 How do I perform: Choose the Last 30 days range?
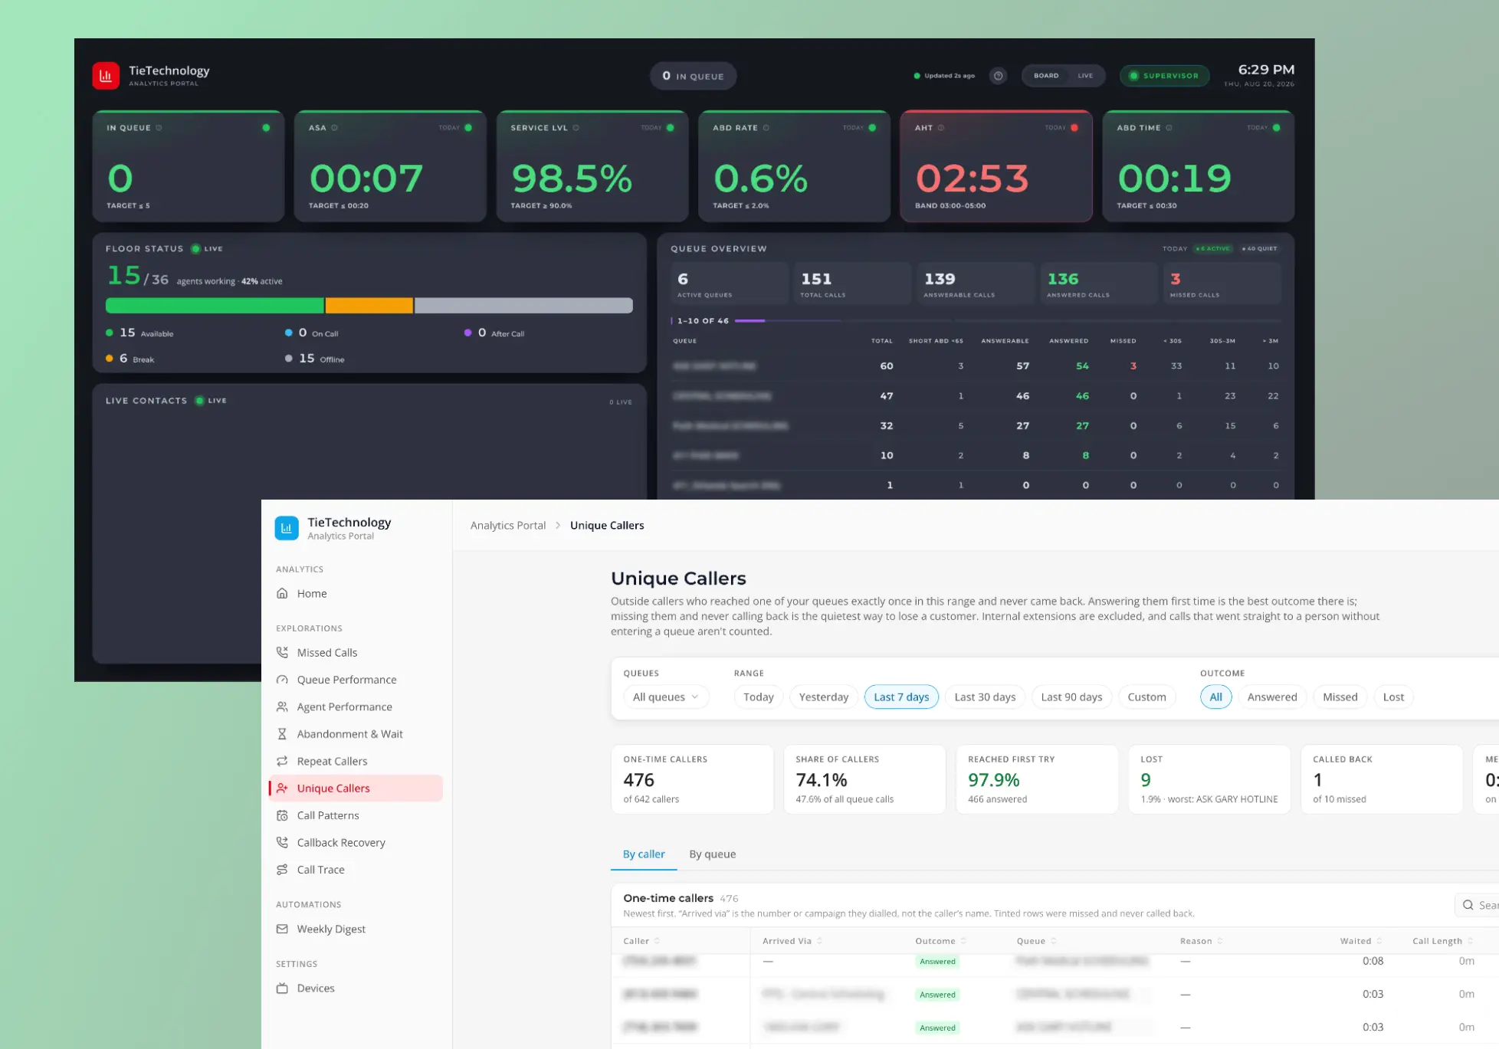[x=985, y=697]
